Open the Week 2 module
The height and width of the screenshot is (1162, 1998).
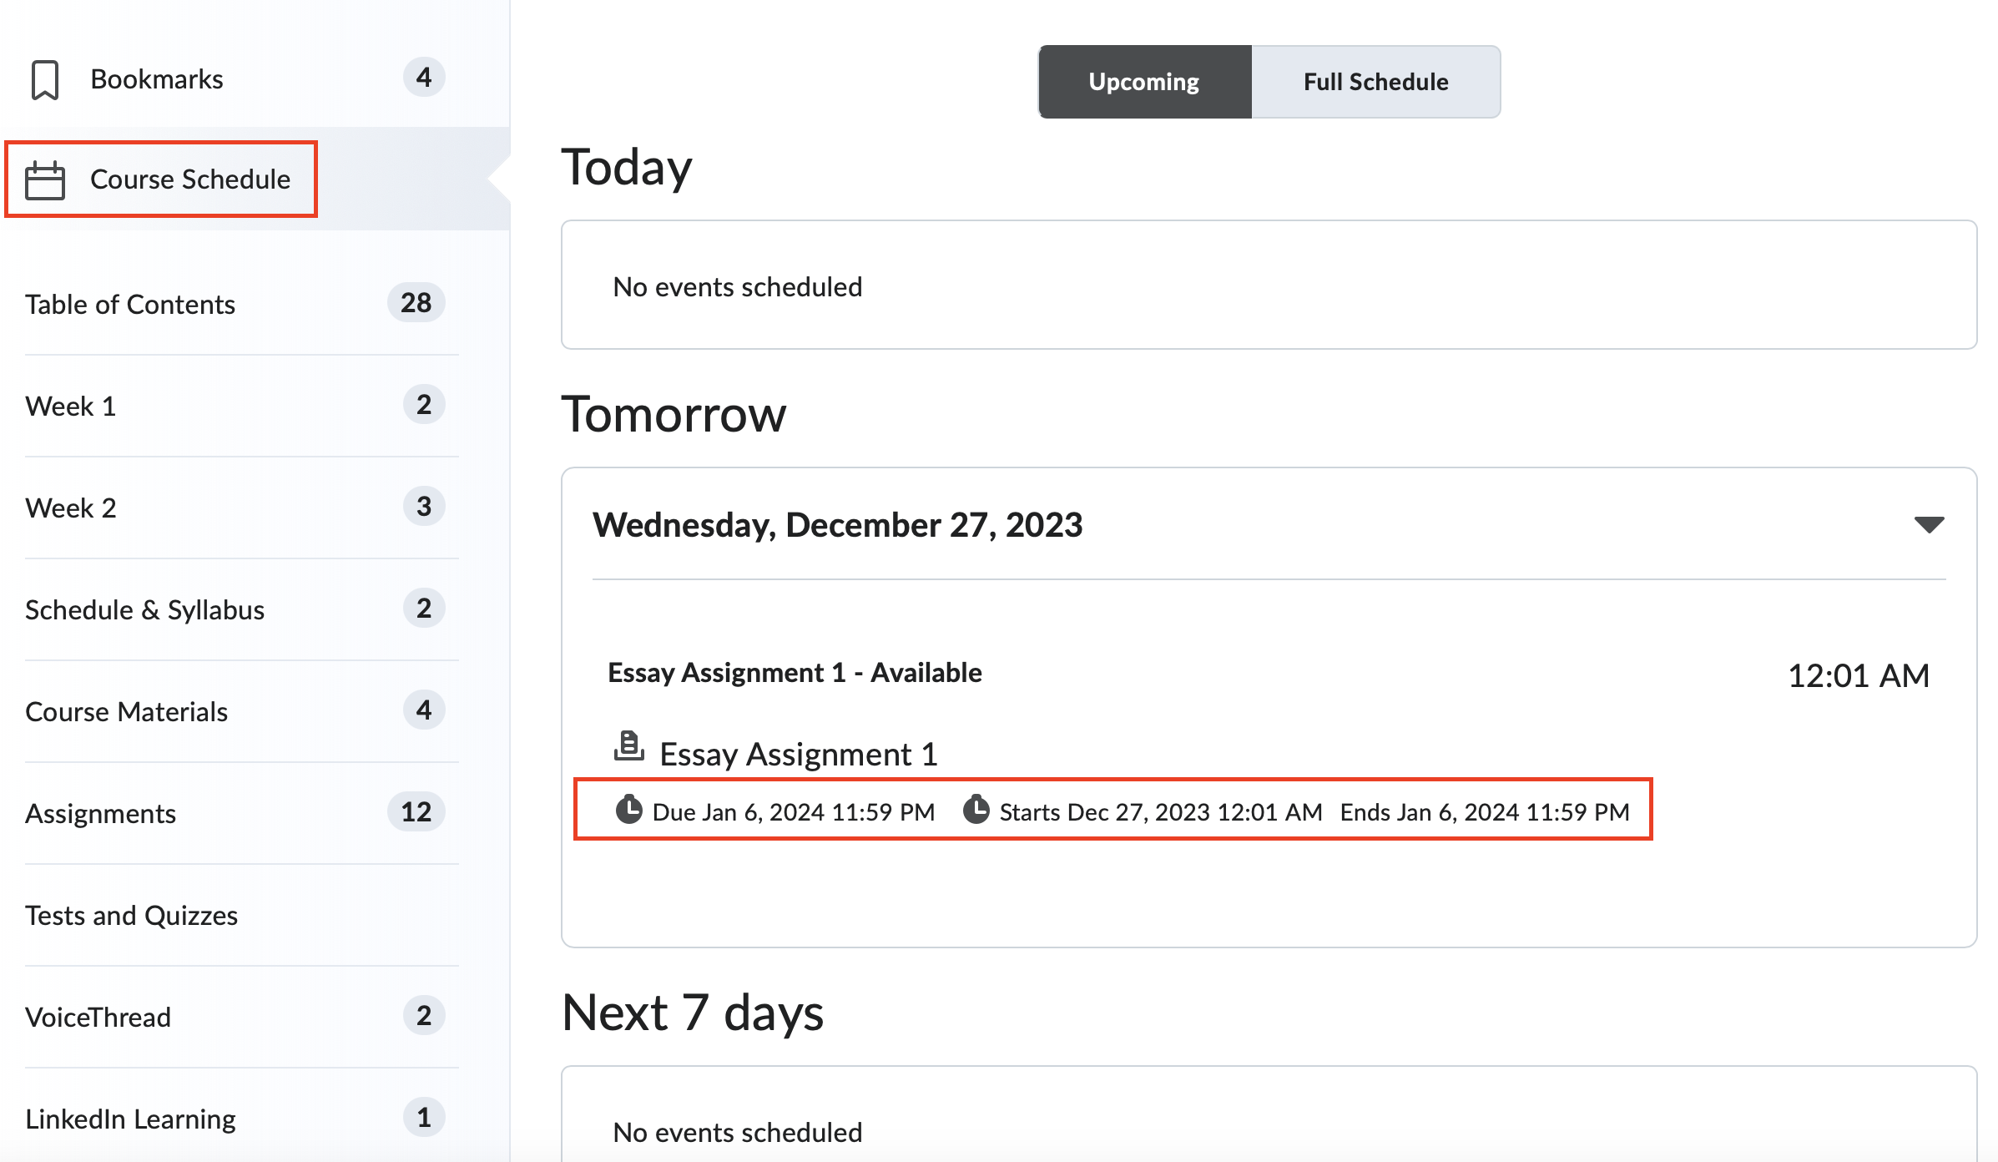[71, 508]
